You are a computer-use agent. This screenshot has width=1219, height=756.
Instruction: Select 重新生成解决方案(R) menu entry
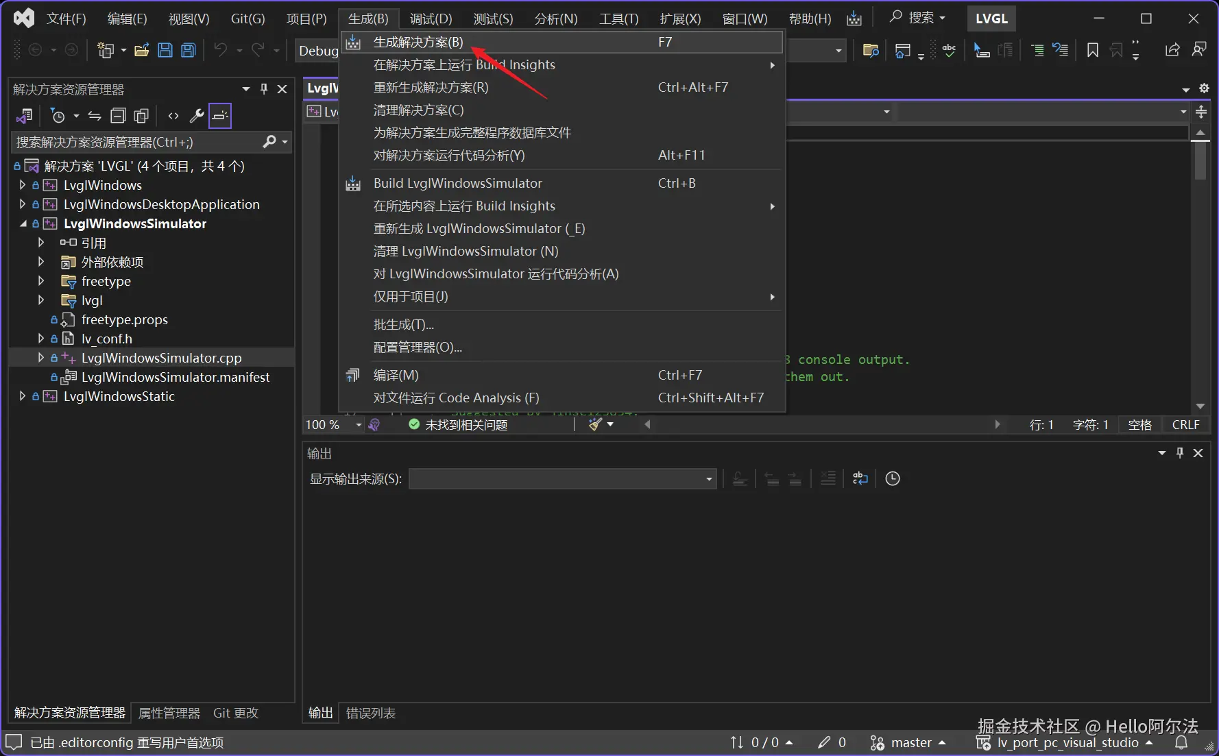point(562,88)
